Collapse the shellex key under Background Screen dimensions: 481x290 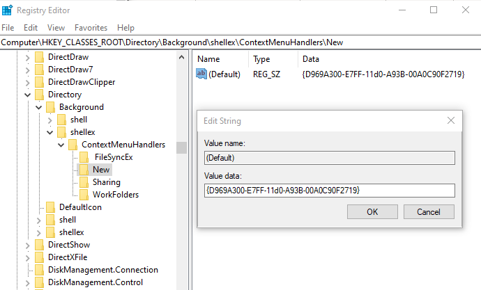click(x=50, y=132)
